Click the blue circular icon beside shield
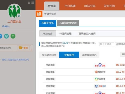The height and width of the screenshot is (94, 125). 1,36
